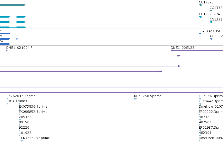Select the 482395 feature label
This screenshot has width=223, height=142.
(x=205, y=133)
